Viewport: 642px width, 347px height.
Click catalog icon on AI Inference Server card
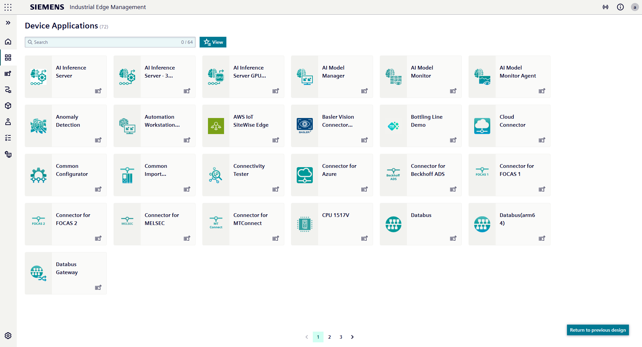pyautogui.click(x=98, y=91)
